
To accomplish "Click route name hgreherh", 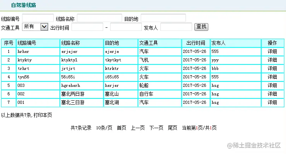I will [x=71, y=85].
